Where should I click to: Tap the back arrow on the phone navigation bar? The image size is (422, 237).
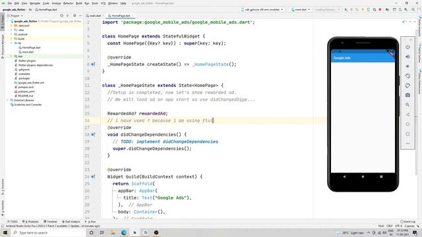(x=344, y=176)
